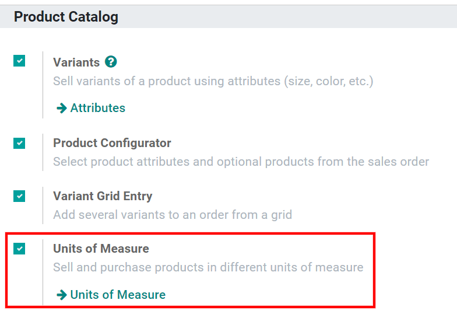Viewport: 457px width, 314px height.
Task: Click the 'Sell variants of a product' description
Action: (x=213, y=81)
